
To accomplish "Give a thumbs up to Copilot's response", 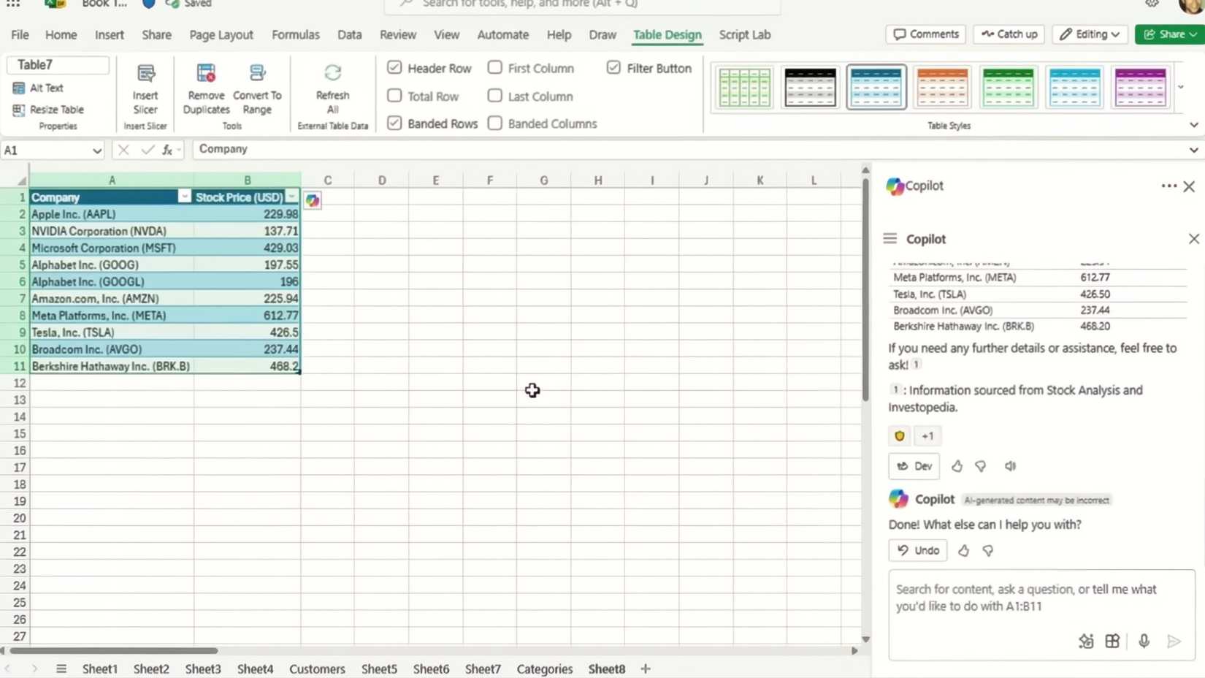I will 963,550.
